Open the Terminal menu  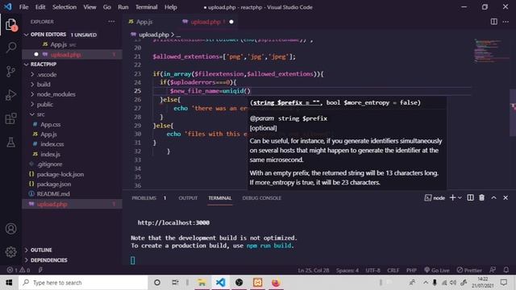(147, 7)
